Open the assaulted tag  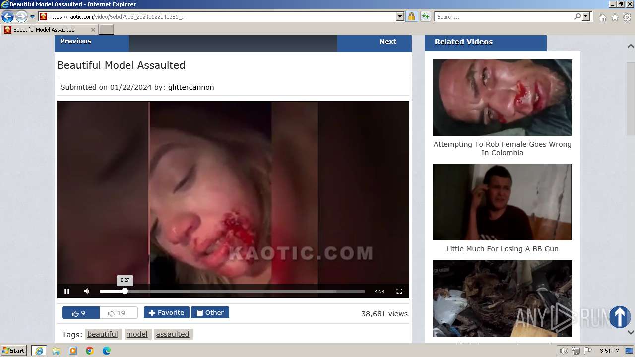pos(173,334)
